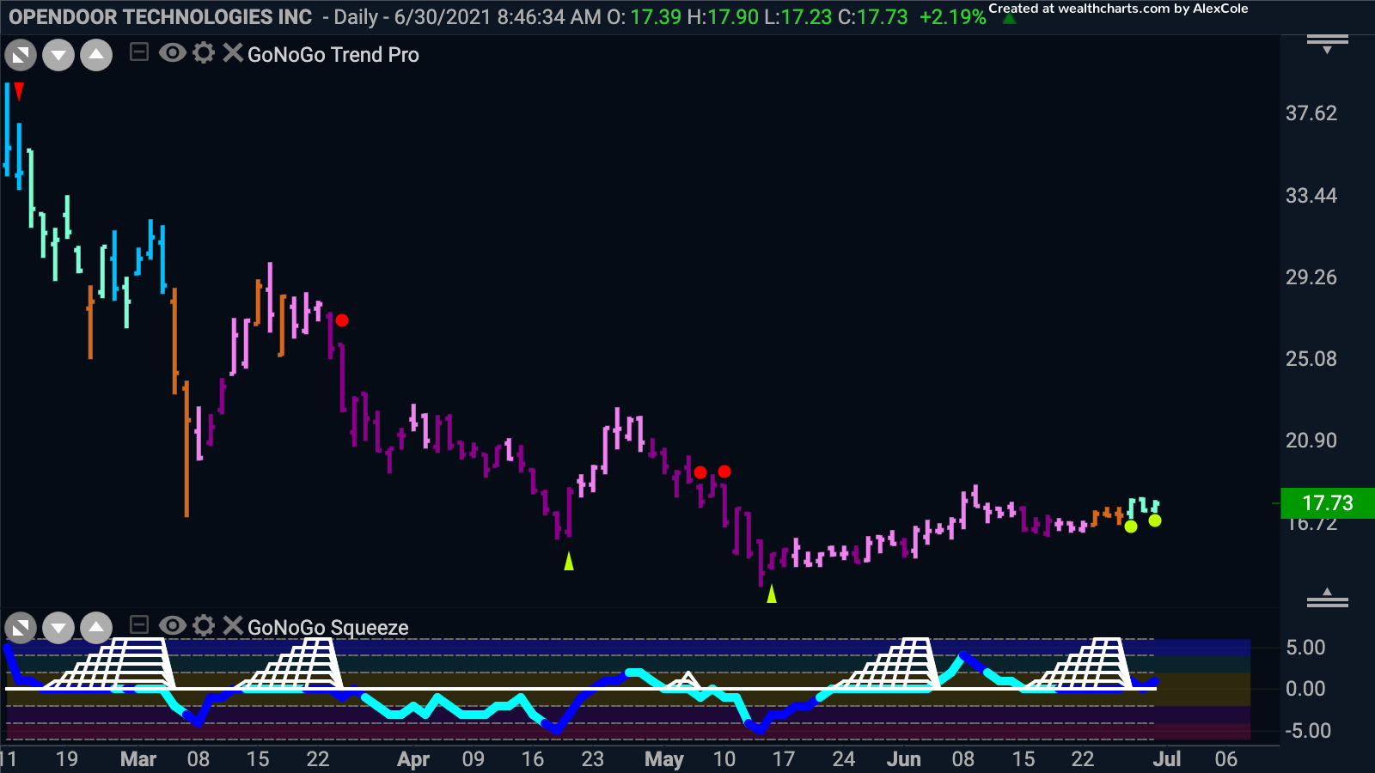Image resolution: width=1375 pixels, height=773 pixels.
Task: Click the 33.44 price axis label
Action: tap(1311, 196)
